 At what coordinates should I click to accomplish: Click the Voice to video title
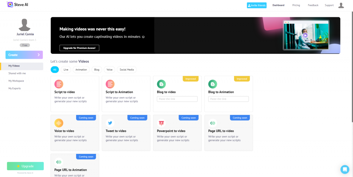click(64, 131)
